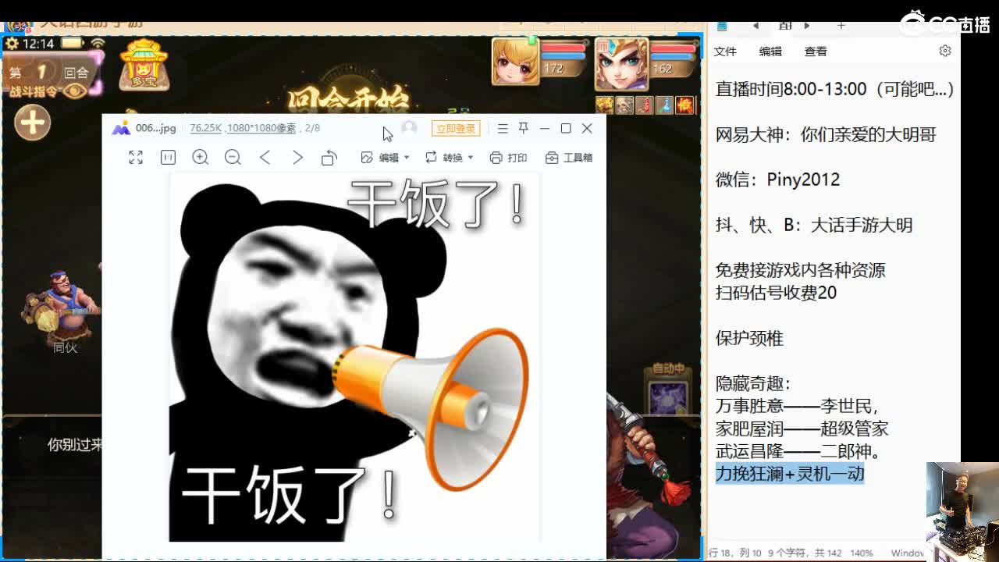Pin the image viewer window on top
999x562 pixels.
[x=524, y=128]
